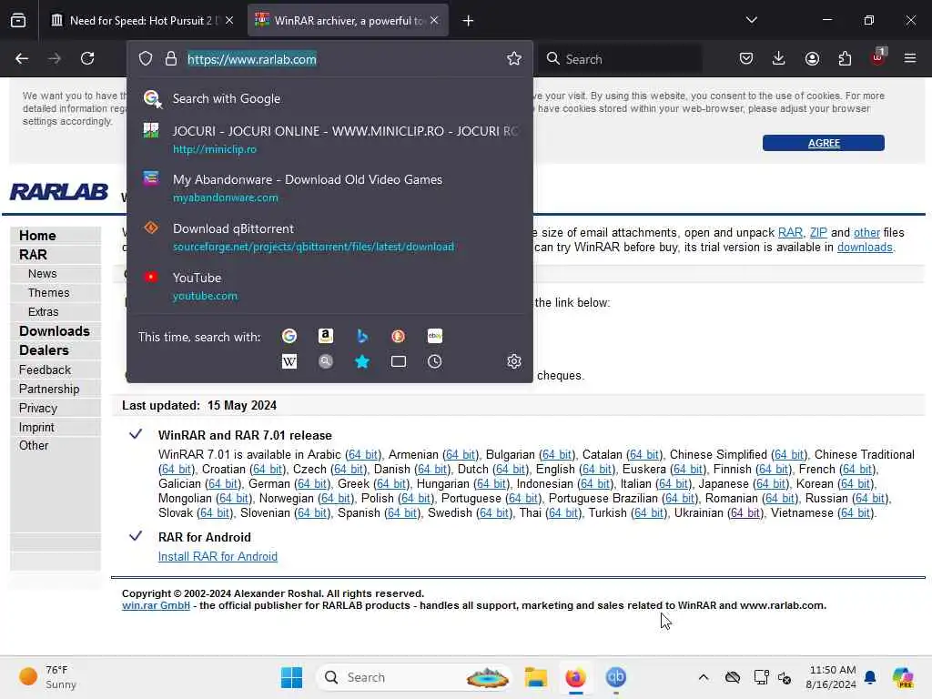Click the URL address field

343,59
